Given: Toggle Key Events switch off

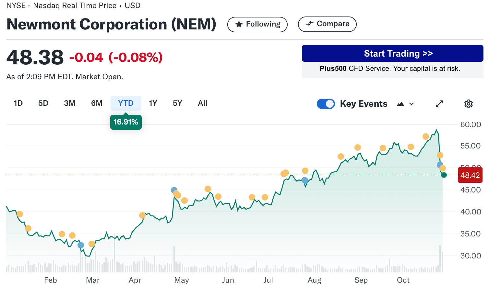Looking at the screenshot, I should pyautogui.click(x=326, y=104).
